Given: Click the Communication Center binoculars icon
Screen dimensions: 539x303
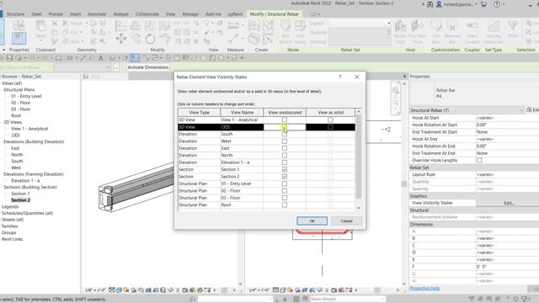Looking at the screenshot, I should pyautogui.click(x=430, y=4).
